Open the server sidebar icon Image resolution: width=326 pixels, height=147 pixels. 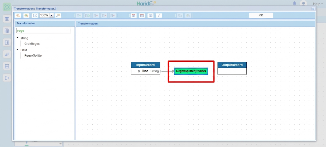[x=7, y=66]
